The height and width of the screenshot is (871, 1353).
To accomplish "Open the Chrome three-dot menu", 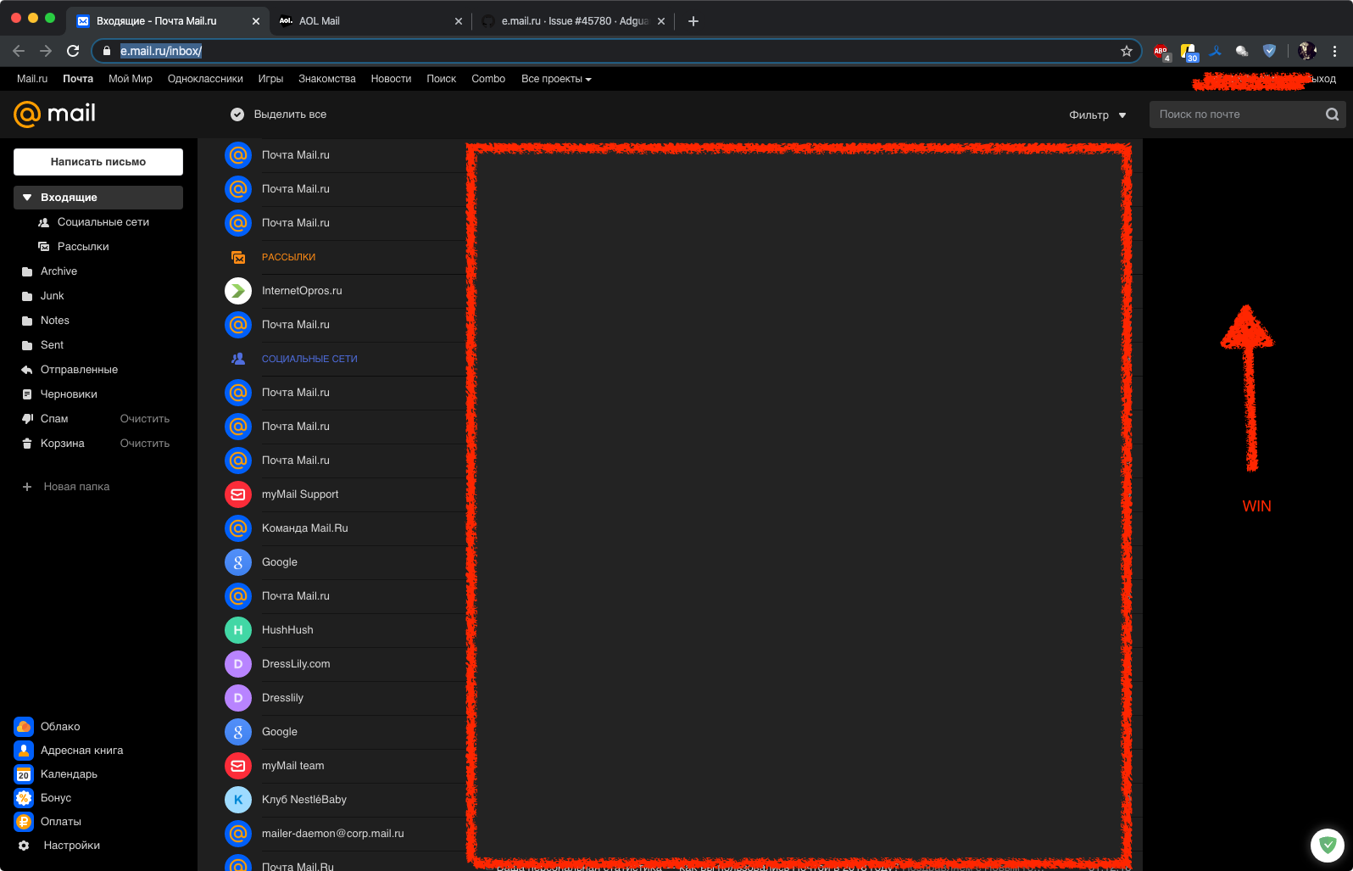I will [x=1334, y=51].
